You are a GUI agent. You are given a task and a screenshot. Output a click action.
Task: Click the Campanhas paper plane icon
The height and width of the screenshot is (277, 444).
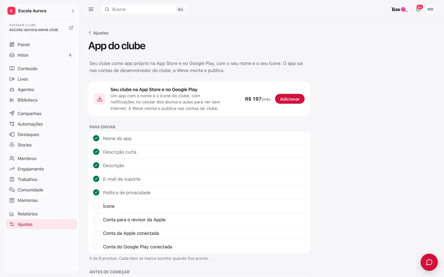click(12, 113)
